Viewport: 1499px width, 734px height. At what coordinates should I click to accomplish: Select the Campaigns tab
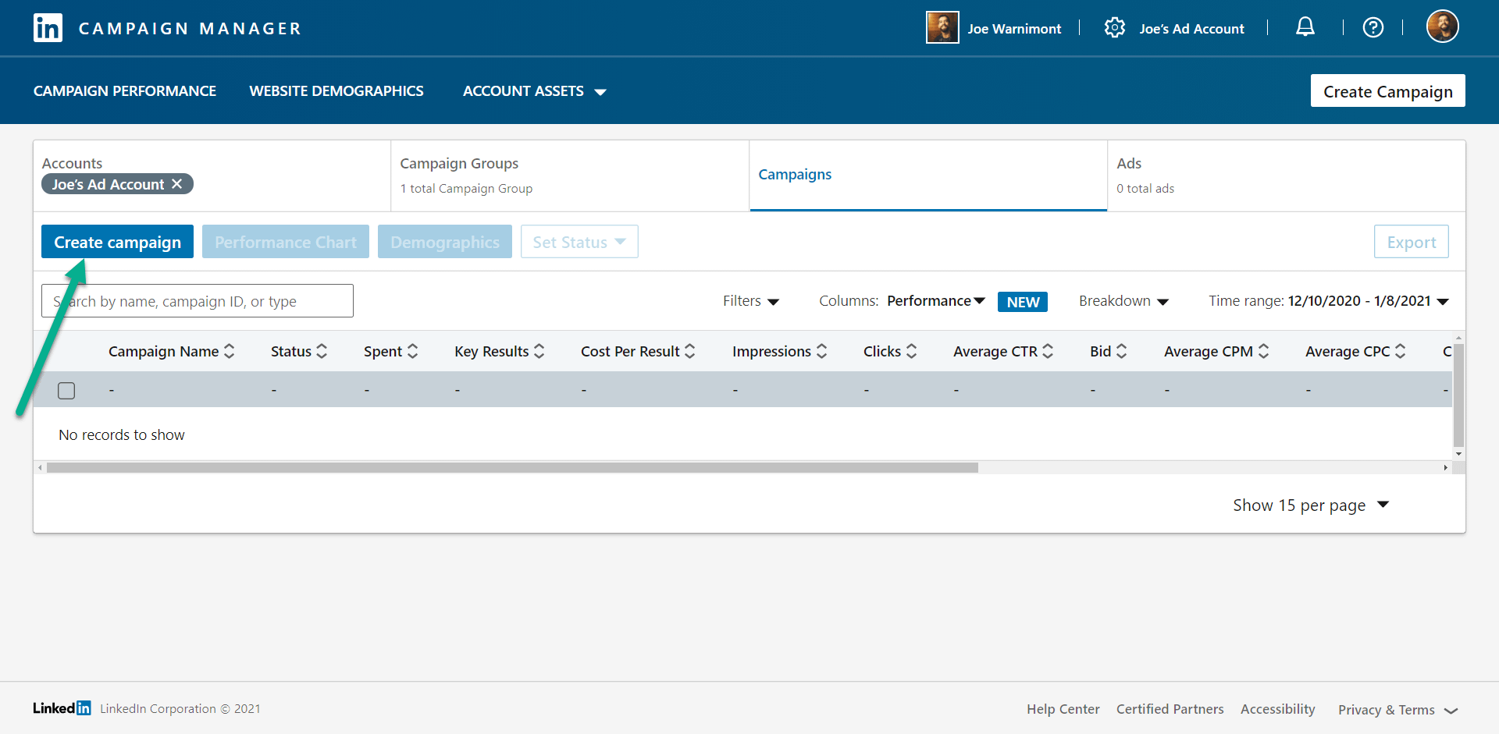coord(928,176)
